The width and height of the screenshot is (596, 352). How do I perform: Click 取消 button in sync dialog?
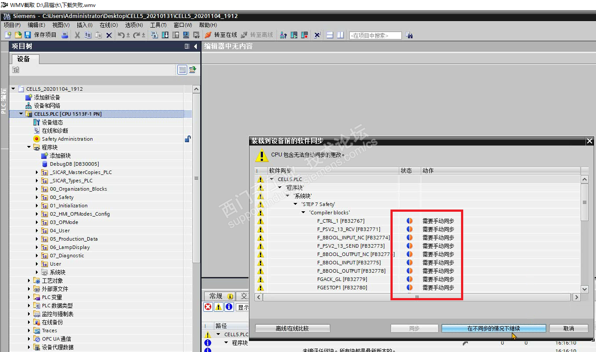tap(568, 328)
